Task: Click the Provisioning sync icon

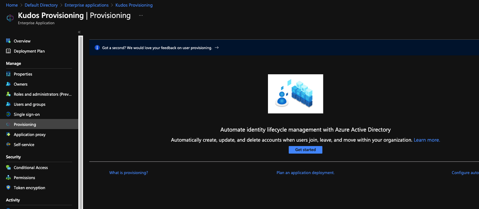Action: (x=8, y=124)
